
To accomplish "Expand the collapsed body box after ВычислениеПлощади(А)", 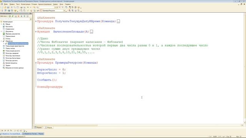I will pos(91,31).
